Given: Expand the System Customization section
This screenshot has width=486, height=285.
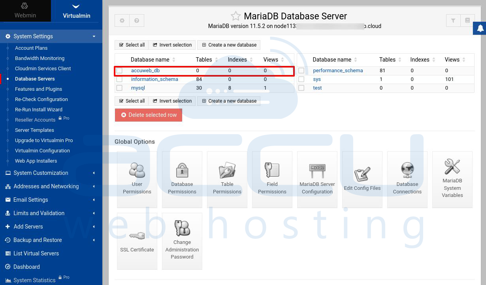Looking at the screenshot, I should coord(51,173).
